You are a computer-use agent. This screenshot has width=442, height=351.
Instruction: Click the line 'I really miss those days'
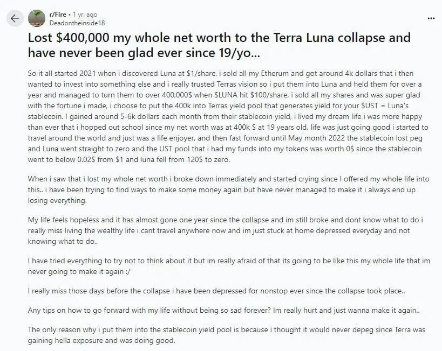click(216, 291)
